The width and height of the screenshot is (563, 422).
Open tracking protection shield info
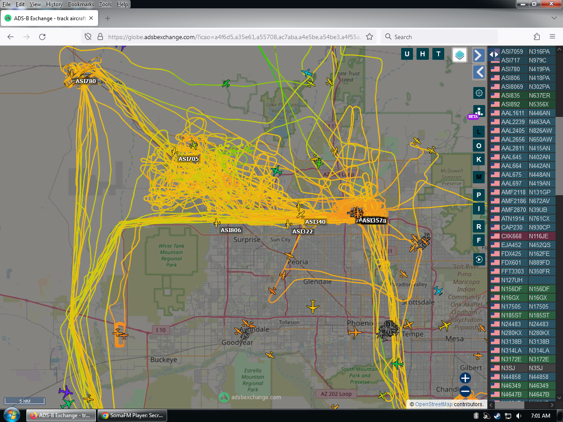(x=88, y=37)
